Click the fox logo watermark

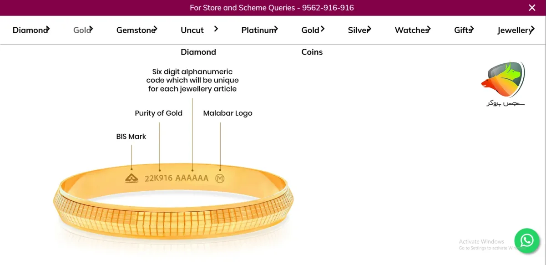(503, 84)
